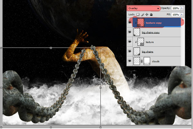Screen dimensions: 193x129
Task: Toggle Lock all padlock icon
Action: point(151,15)
